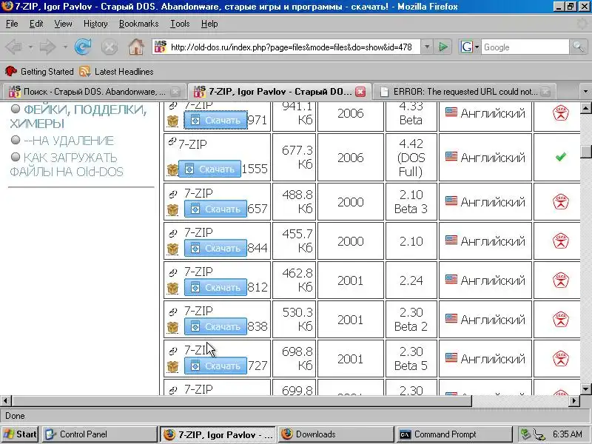The height and width of the screenshot is (444, 592).
Task: Click the search magnifier icon
Action: tap(578, 47)
